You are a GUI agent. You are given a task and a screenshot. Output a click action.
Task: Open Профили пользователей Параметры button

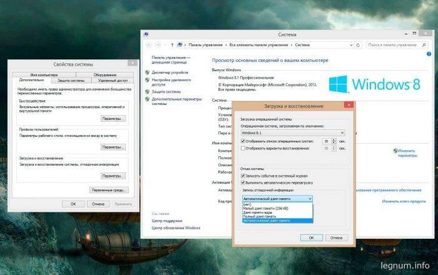tap(113, 147)
